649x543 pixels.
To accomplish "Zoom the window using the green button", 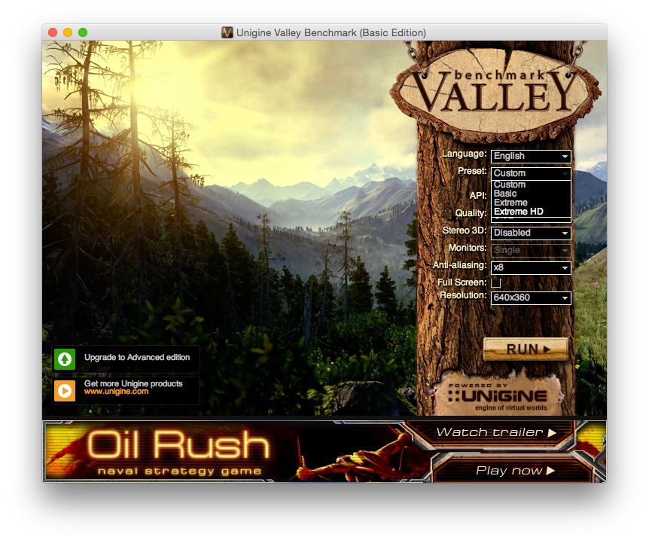I will point(83,32).
